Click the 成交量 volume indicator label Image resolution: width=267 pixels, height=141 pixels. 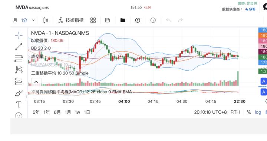tap(37, 56)
